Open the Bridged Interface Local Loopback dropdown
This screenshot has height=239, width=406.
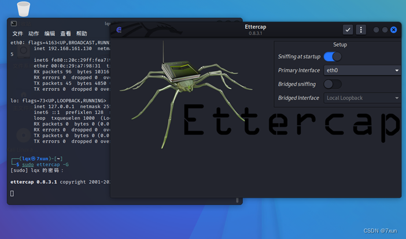click(362, 98)
